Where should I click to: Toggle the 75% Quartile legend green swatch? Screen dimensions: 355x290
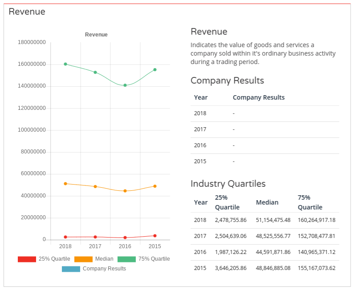pyautogui.click(x=126, y=259)
